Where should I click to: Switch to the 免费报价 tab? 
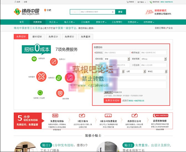(69, 37)
